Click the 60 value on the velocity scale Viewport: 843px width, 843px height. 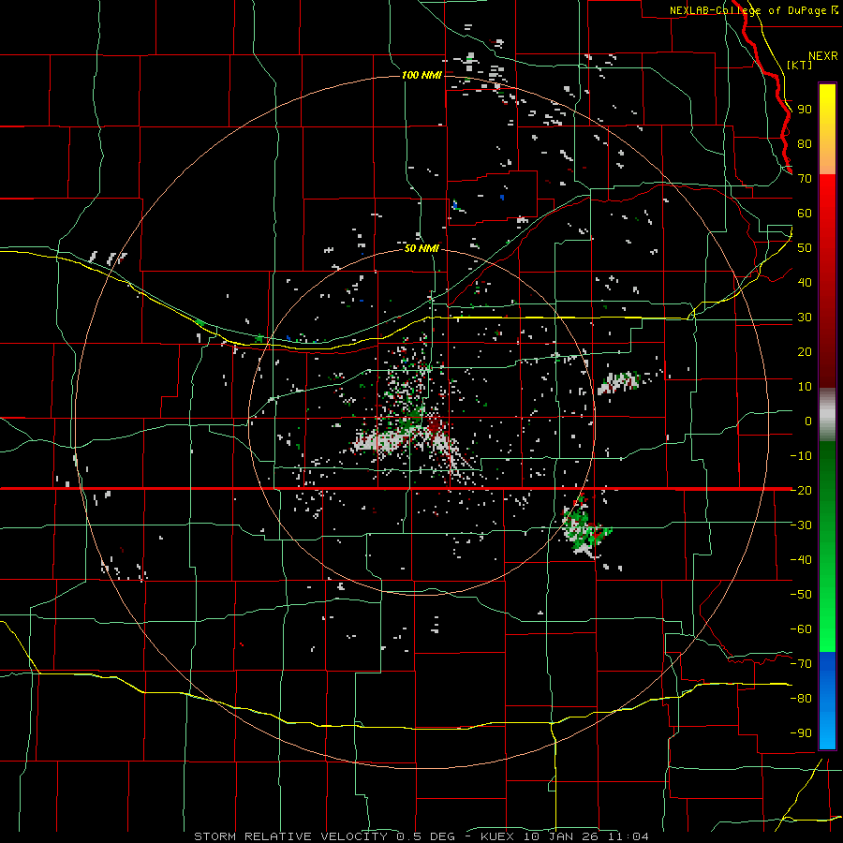coord(805,214)
